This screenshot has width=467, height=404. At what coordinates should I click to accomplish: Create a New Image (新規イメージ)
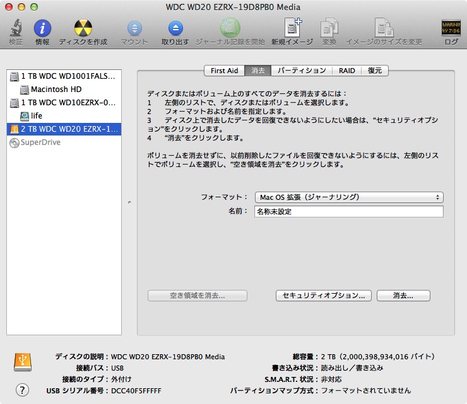point(292,28)
